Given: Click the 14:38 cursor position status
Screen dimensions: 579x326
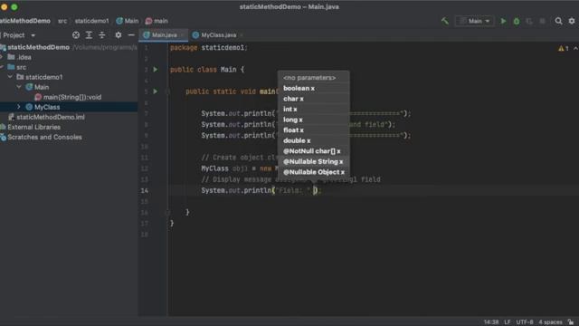Looking at the screenshot, I should point(491,322).
